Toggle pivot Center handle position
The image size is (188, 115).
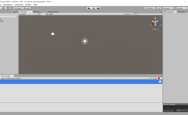point(17,8)
